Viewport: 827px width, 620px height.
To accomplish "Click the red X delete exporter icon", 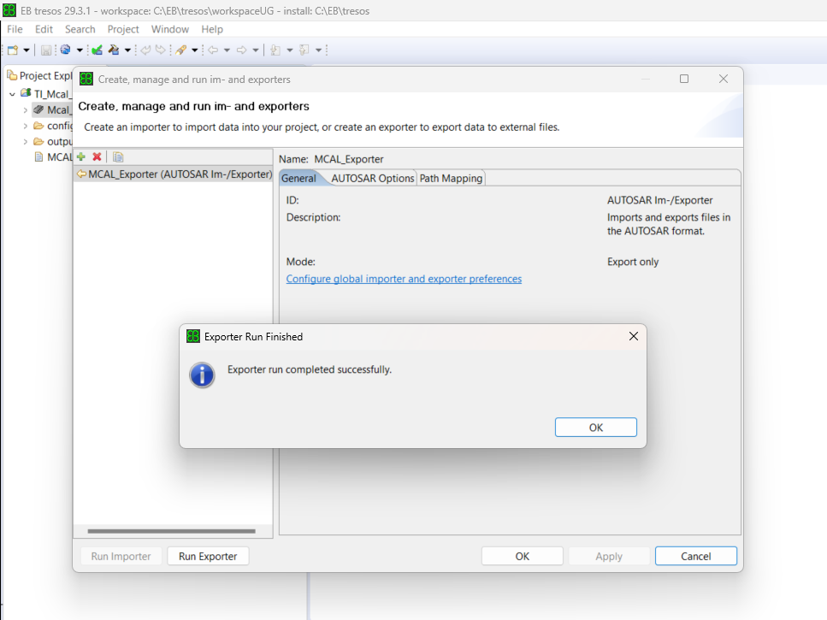I will [x=97, y=156].
